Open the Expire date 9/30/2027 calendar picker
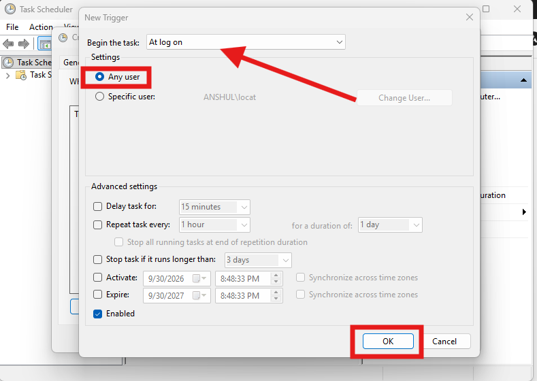 pos(199,295)
